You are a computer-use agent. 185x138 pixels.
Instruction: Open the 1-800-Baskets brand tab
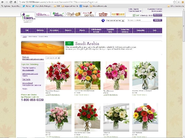[x=43, y=14]
